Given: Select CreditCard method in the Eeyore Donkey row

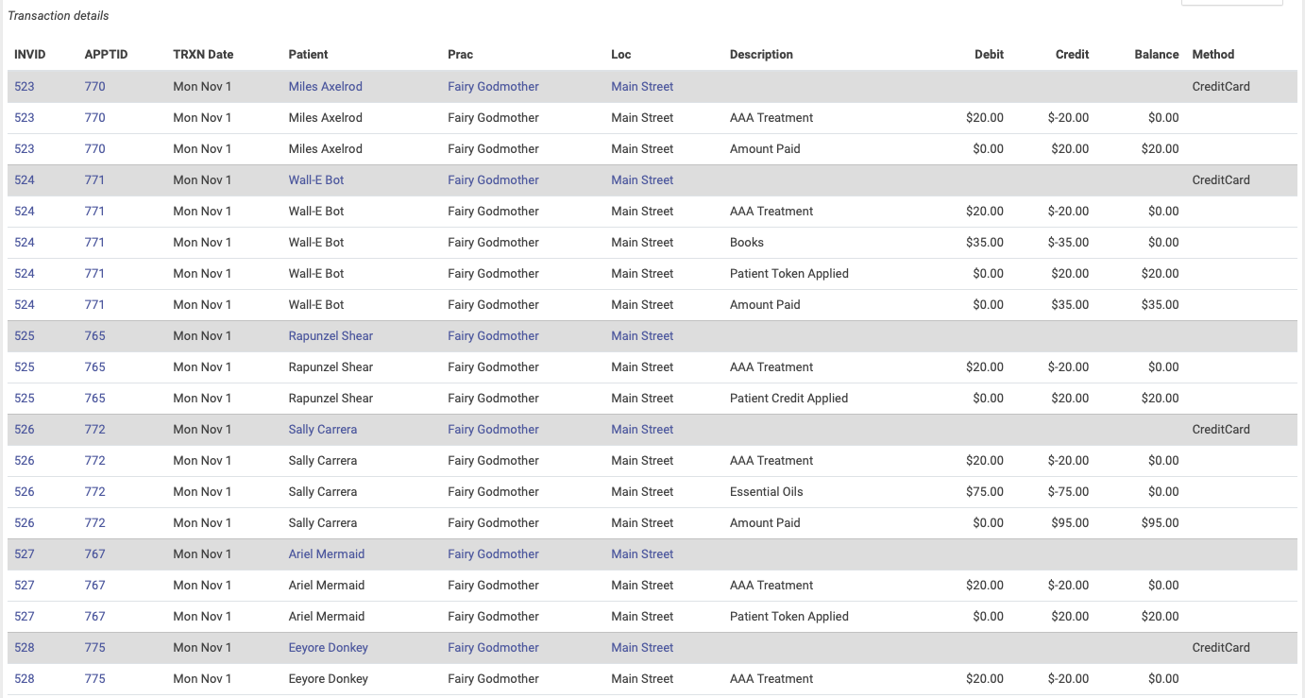Looking at the screenshot, I should click(1221, 647).
